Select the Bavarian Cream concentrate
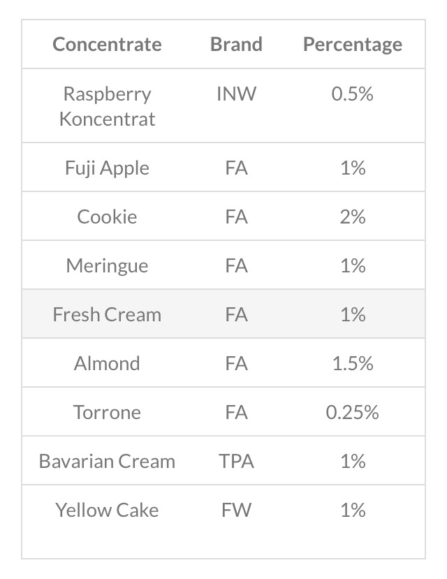This screenshot has width=447, height=579. (x=107, y=461)
